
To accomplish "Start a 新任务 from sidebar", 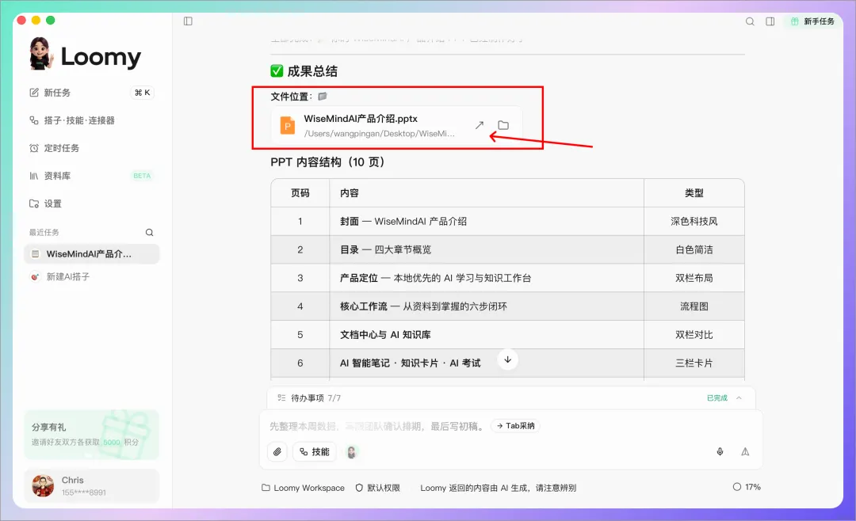I will (x=91, y=93).
